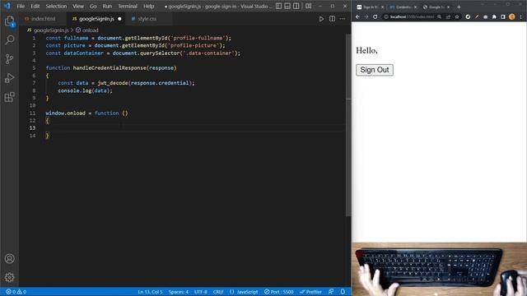Open the Source Control view
This screenshot has width=527, height=296.
click(x=9, y=59)
